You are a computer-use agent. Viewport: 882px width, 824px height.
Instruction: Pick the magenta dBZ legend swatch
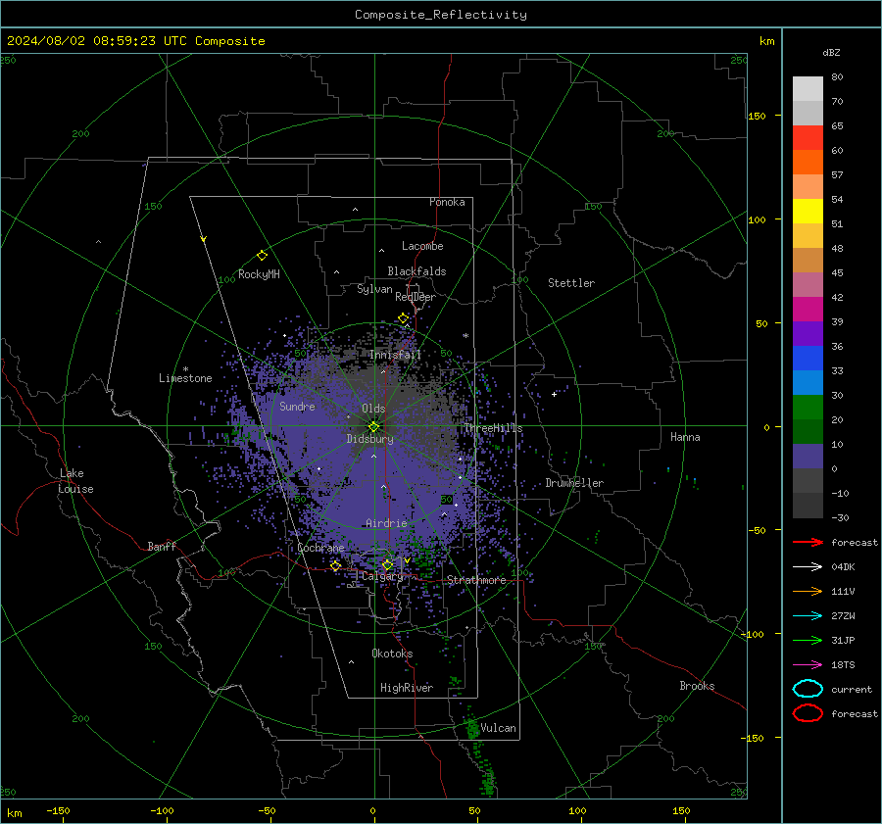click(x=808, y=309)
